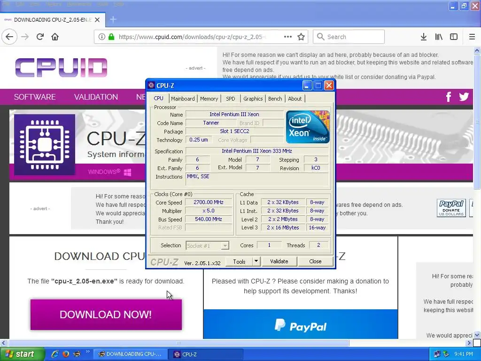481x361 pixels.
Task: Launch Firefox from quick launch bar
Action: pos(66,354)
